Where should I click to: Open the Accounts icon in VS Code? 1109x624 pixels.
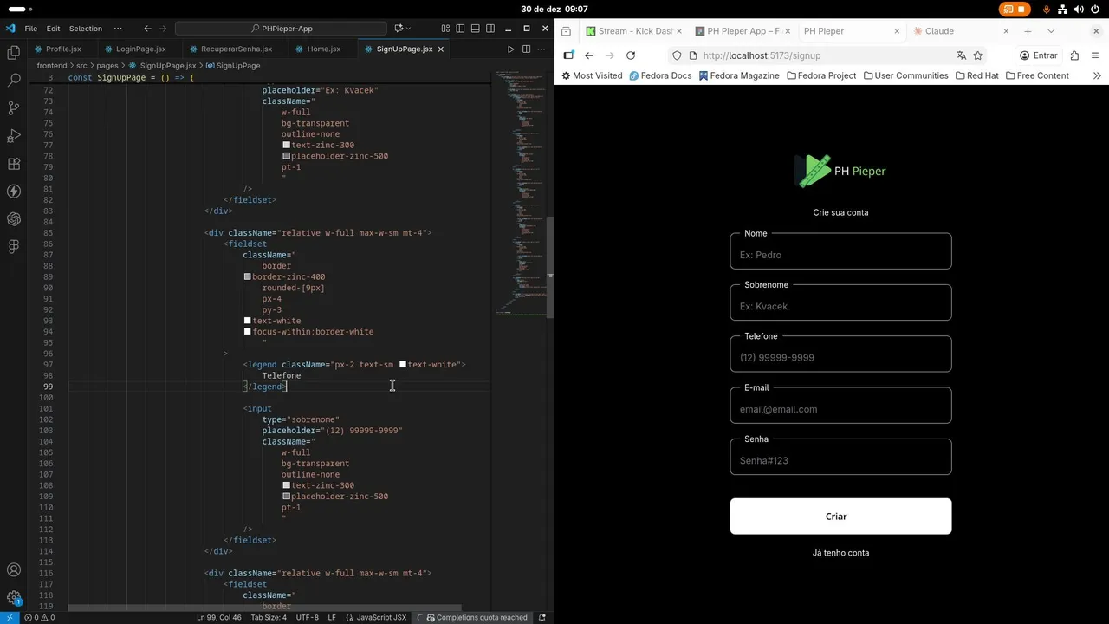click(x=13, y=570)
